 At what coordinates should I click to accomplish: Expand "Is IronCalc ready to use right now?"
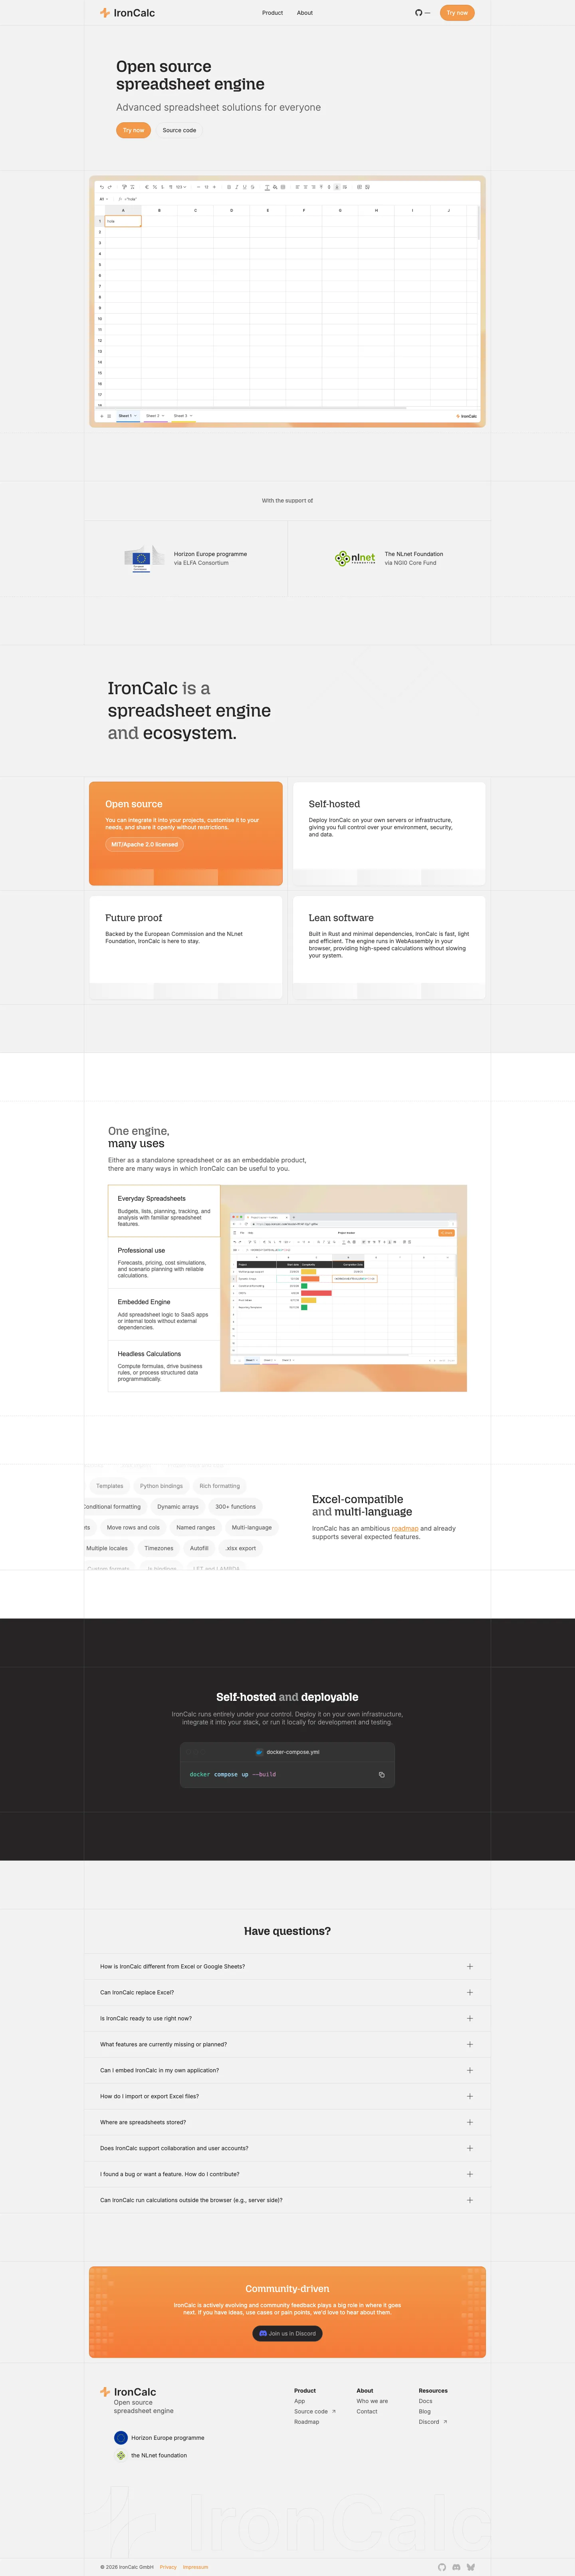pyautogui.click(x=287, y=2019)
